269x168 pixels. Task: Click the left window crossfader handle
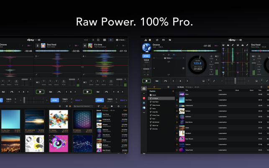[24, 100]
